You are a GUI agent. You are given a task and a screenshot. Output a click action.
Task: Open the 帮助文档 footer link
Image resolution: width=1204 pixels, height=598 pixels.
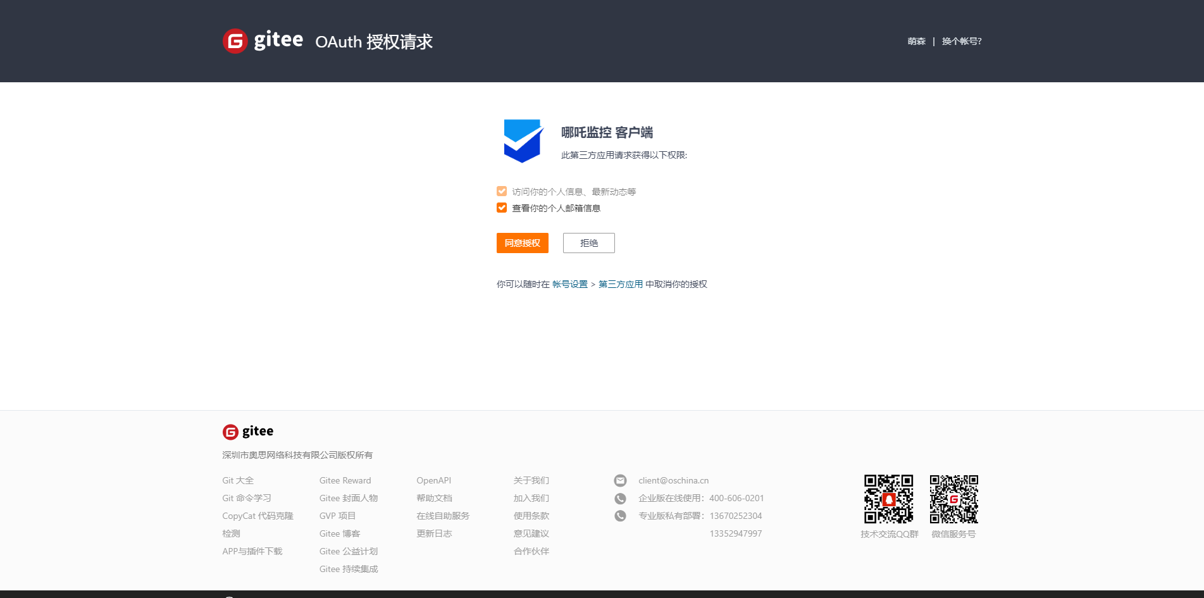(x=434, y=499)
